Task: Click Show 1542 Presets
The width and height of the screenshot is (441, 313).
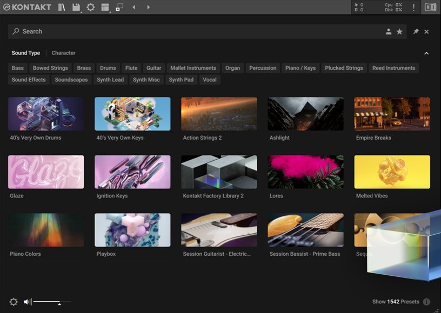Action: click(x=396, y=302)
